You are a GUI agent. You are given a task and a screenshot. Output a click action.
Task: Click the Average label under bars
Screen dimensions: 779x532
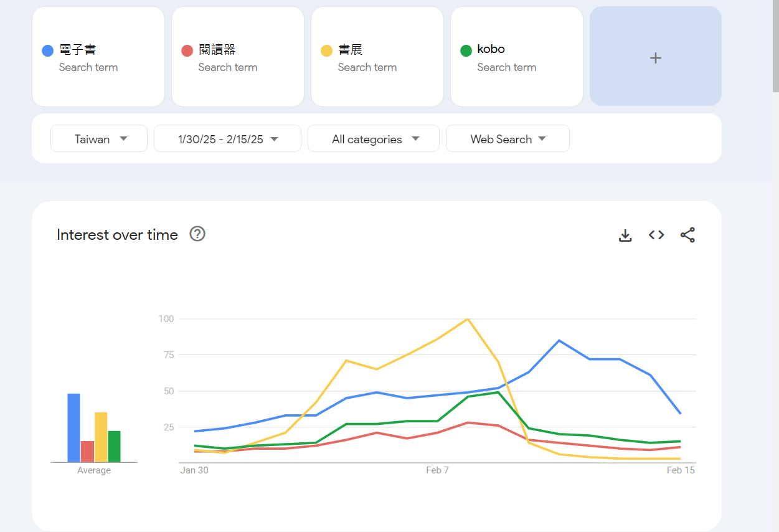94,470
